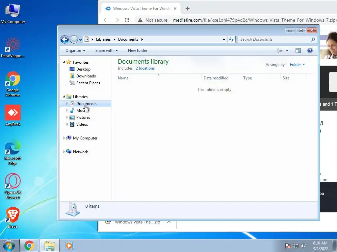
Task: Expand the Documents library node
Action: pos(67,103)
